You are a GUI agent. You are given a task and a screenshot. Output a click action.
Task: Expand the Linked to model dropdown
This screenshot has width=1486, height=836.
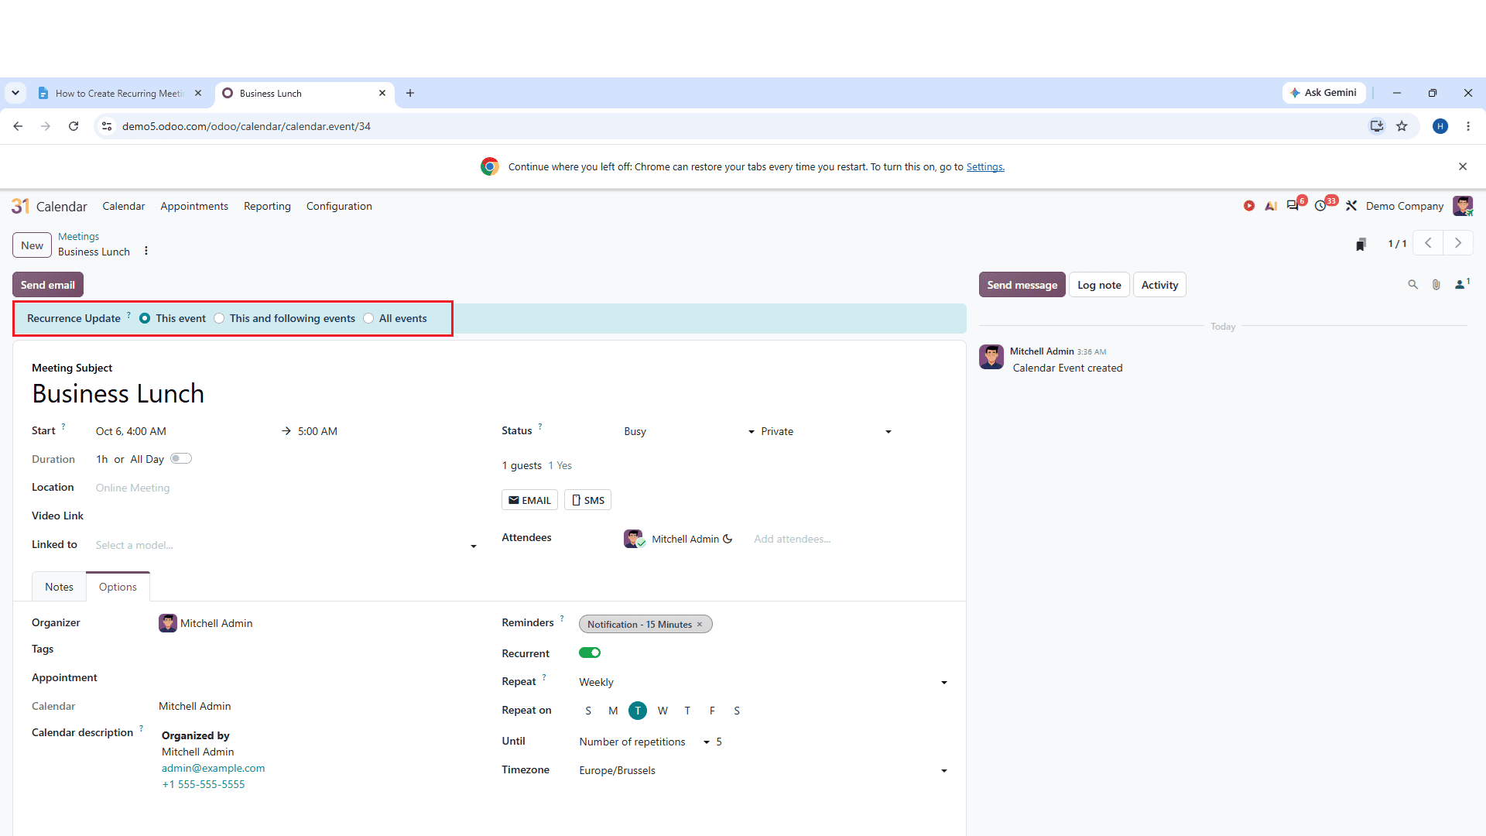coord(286,546)
